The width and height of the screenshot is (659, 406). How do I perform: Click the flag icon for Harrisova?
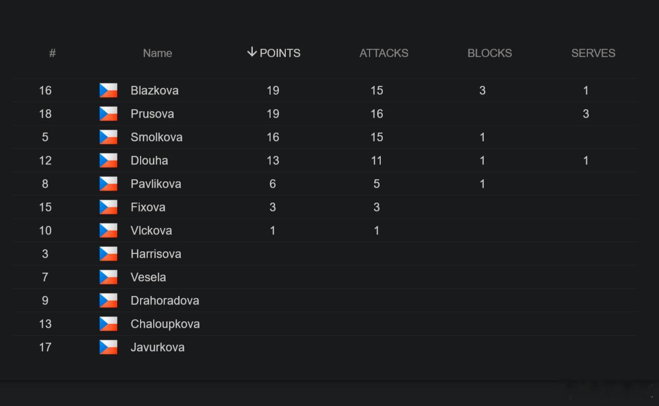[x=108, y=254]
